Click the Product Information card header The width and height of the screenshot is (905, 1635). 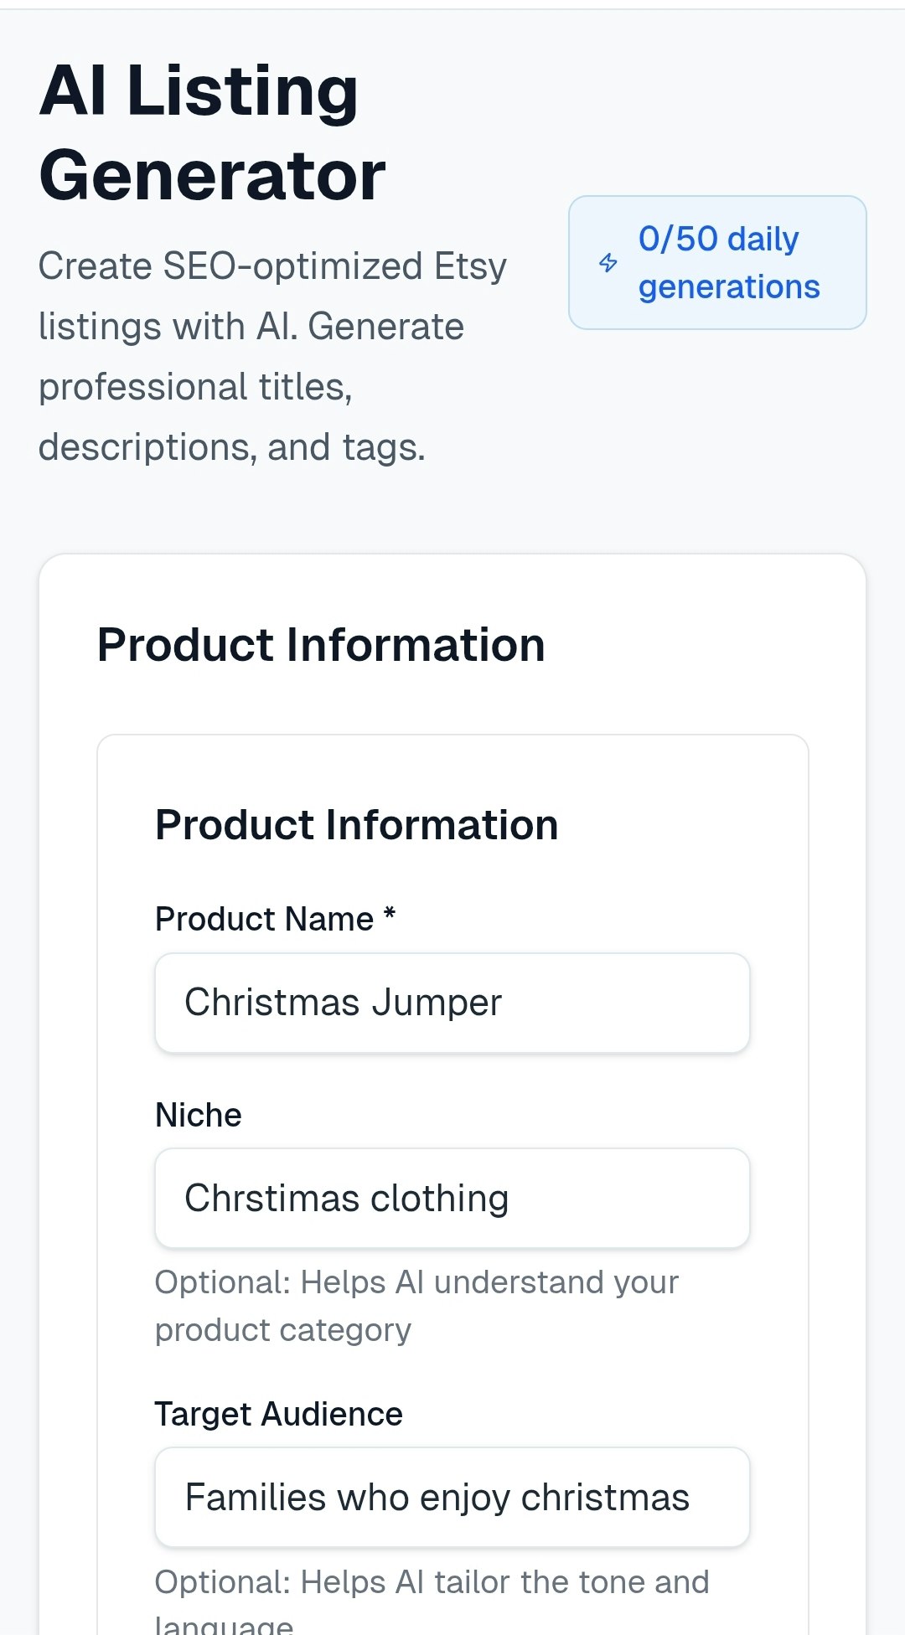[321, 644]
